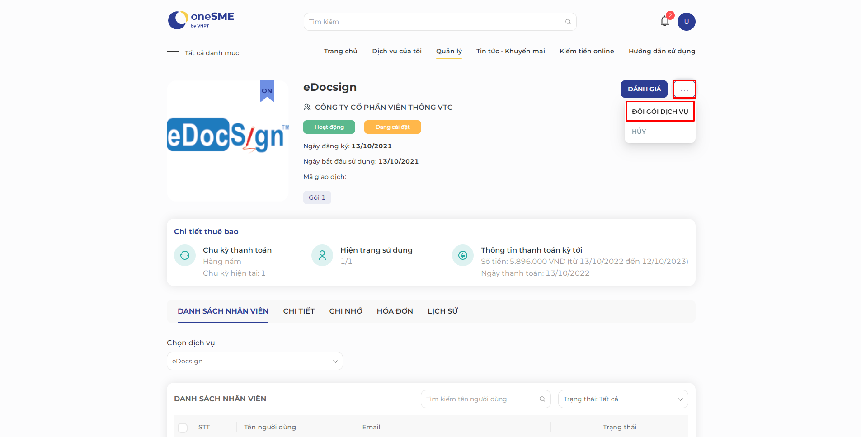Open the notification bell
The height and width of the screenshot is (437, 861).
[x=664, y=21]
